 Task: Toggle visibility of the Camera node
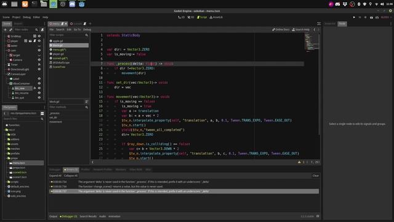pyautogui.click(x=39, y=60)
